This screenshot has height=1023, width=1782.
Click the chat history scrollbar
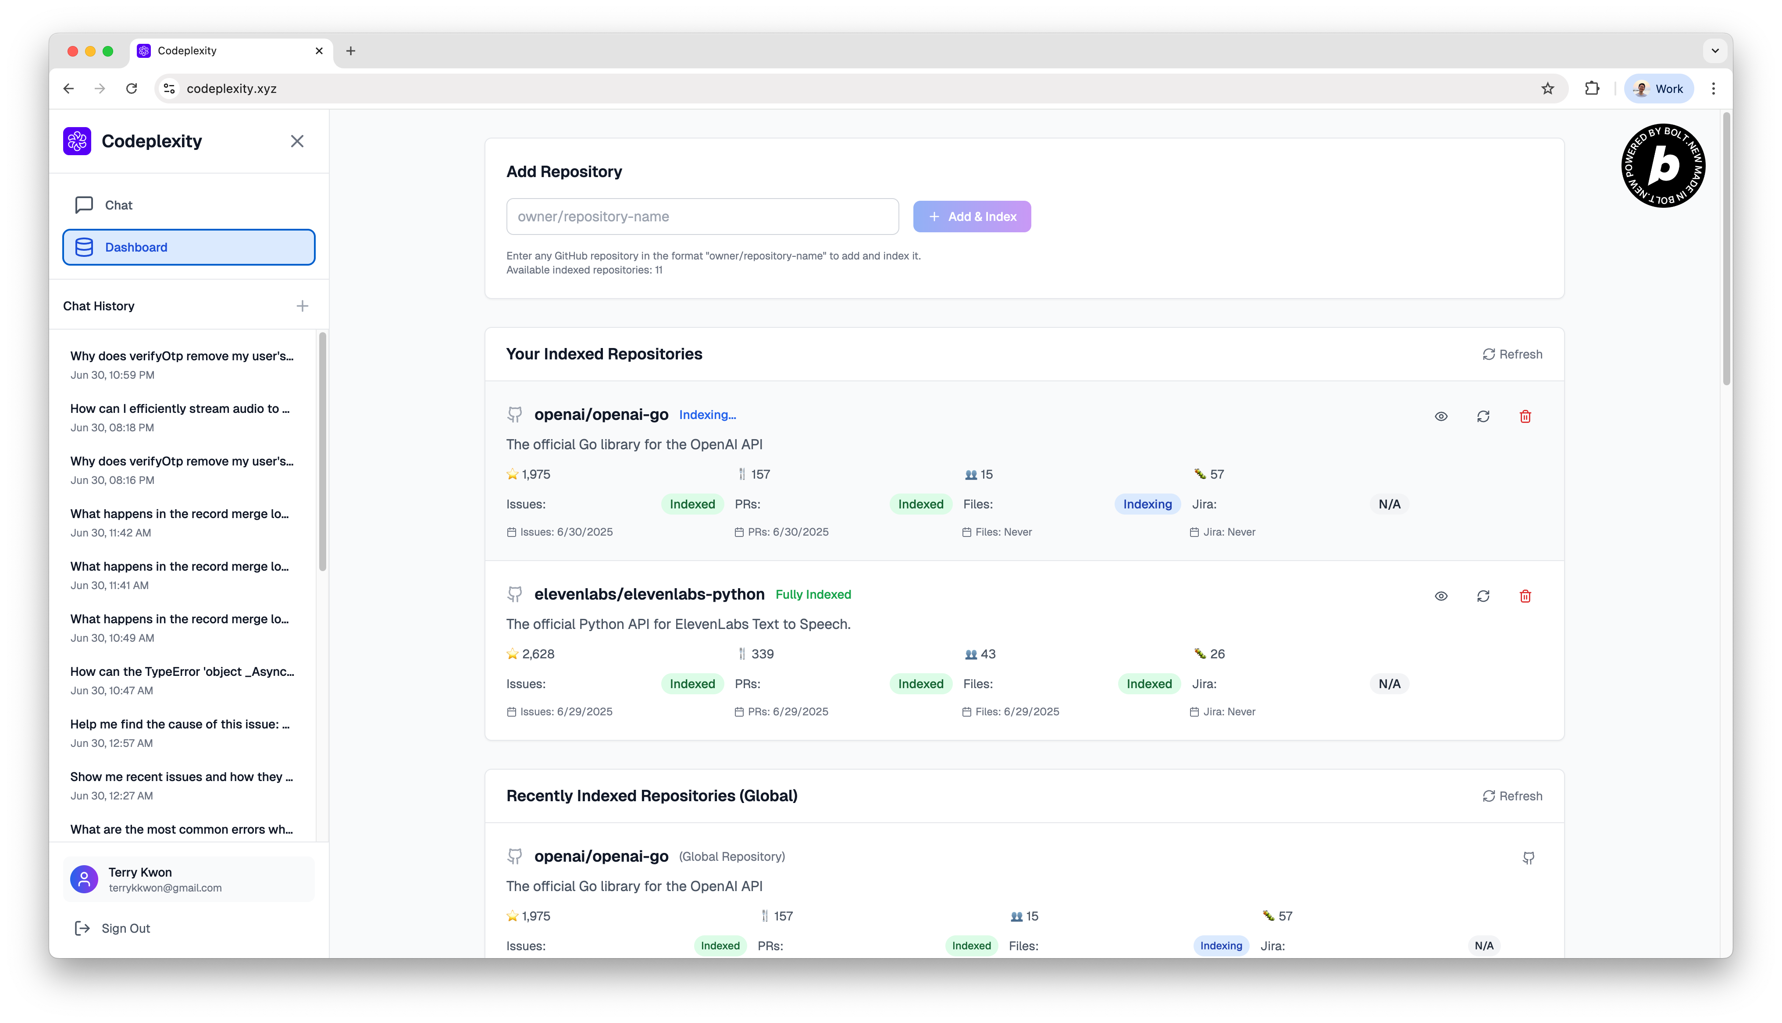323,451
